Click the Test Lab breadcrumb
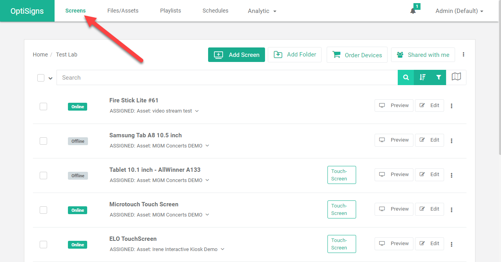The image size is (501, 262). pos(67,55)
